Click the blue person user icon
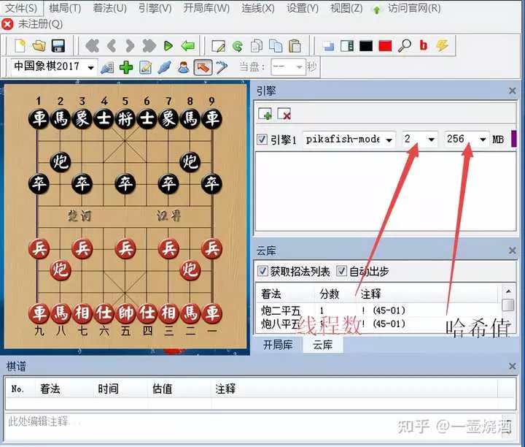Screen dimensions: 525x447 point(184,67)
